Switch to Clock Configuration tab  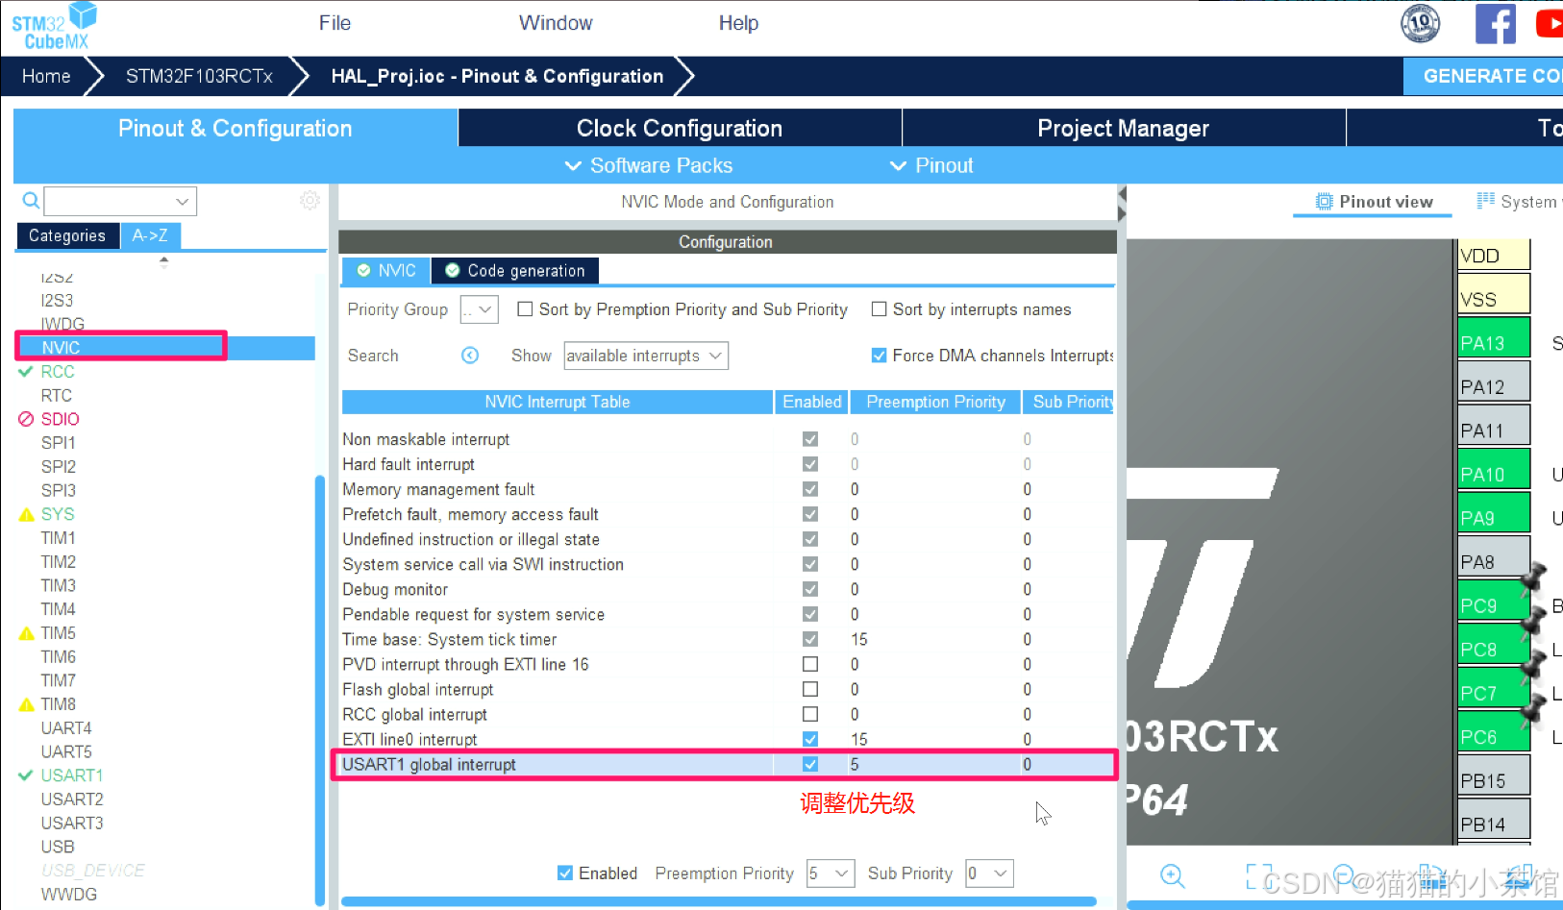point(680,128)
